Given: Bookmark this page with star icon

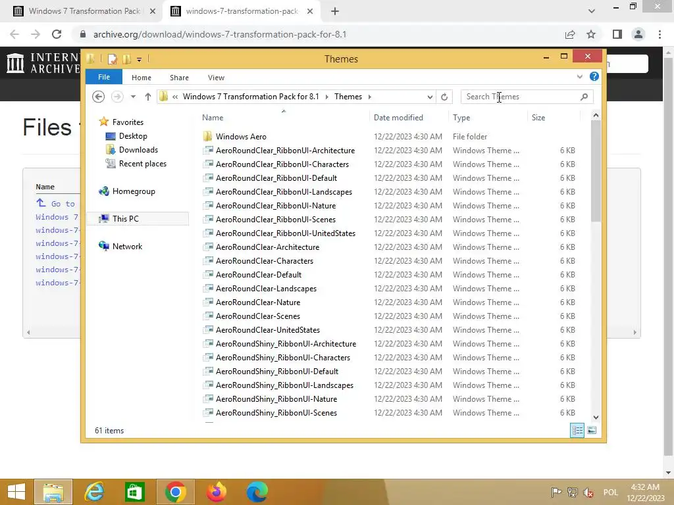Looking at the screenshot, I should pos(591,34).
